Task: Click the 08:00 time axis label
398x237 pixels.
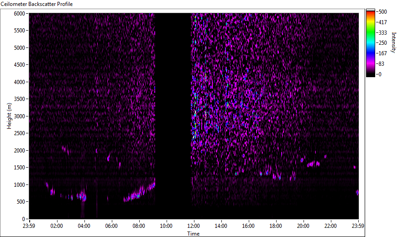Action: [x=139, y=226]
